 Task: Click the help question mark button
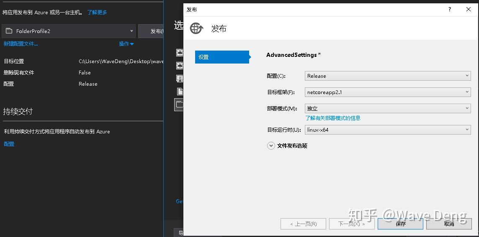click(x=449, y=10)
